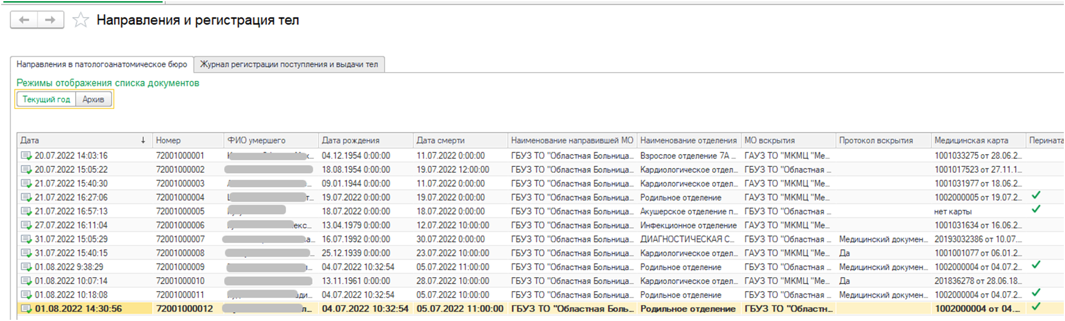Click document icon of row dated 27.07.2022 16:11:04
1065x321 pixels.
click(x=26, y=225)
